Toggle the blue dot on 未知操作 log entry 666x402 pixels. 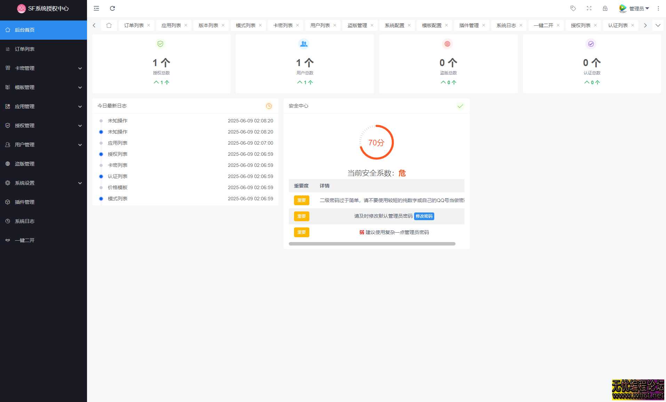pyautogui.click(x=101, y=132)
